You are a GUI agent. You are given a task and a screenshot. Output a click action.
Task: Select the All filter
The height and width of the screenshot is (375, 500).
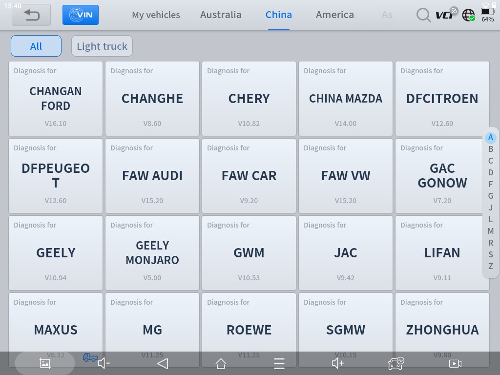36,46
